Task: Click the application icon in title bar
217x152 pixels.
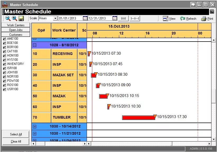Action: point(5,4)
